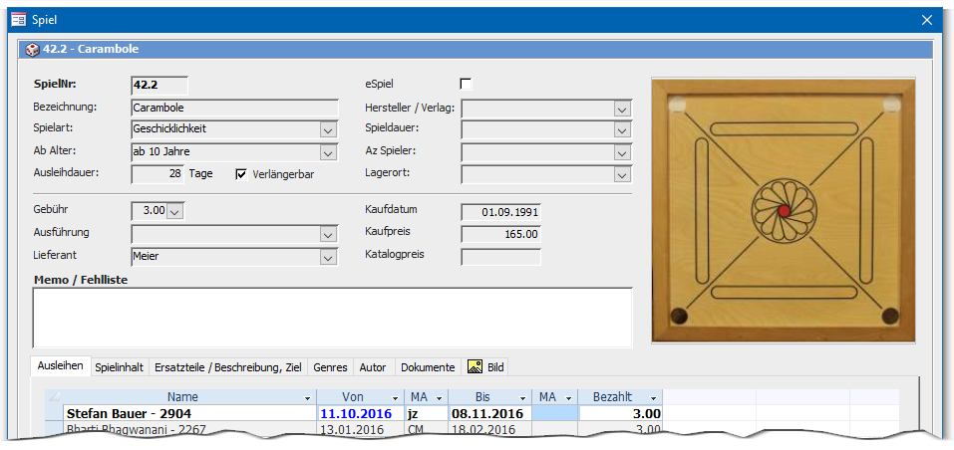Select the Stefan Bauer - 2904 row name
Screen dimensions: 954x450
[x=129, y=414]
